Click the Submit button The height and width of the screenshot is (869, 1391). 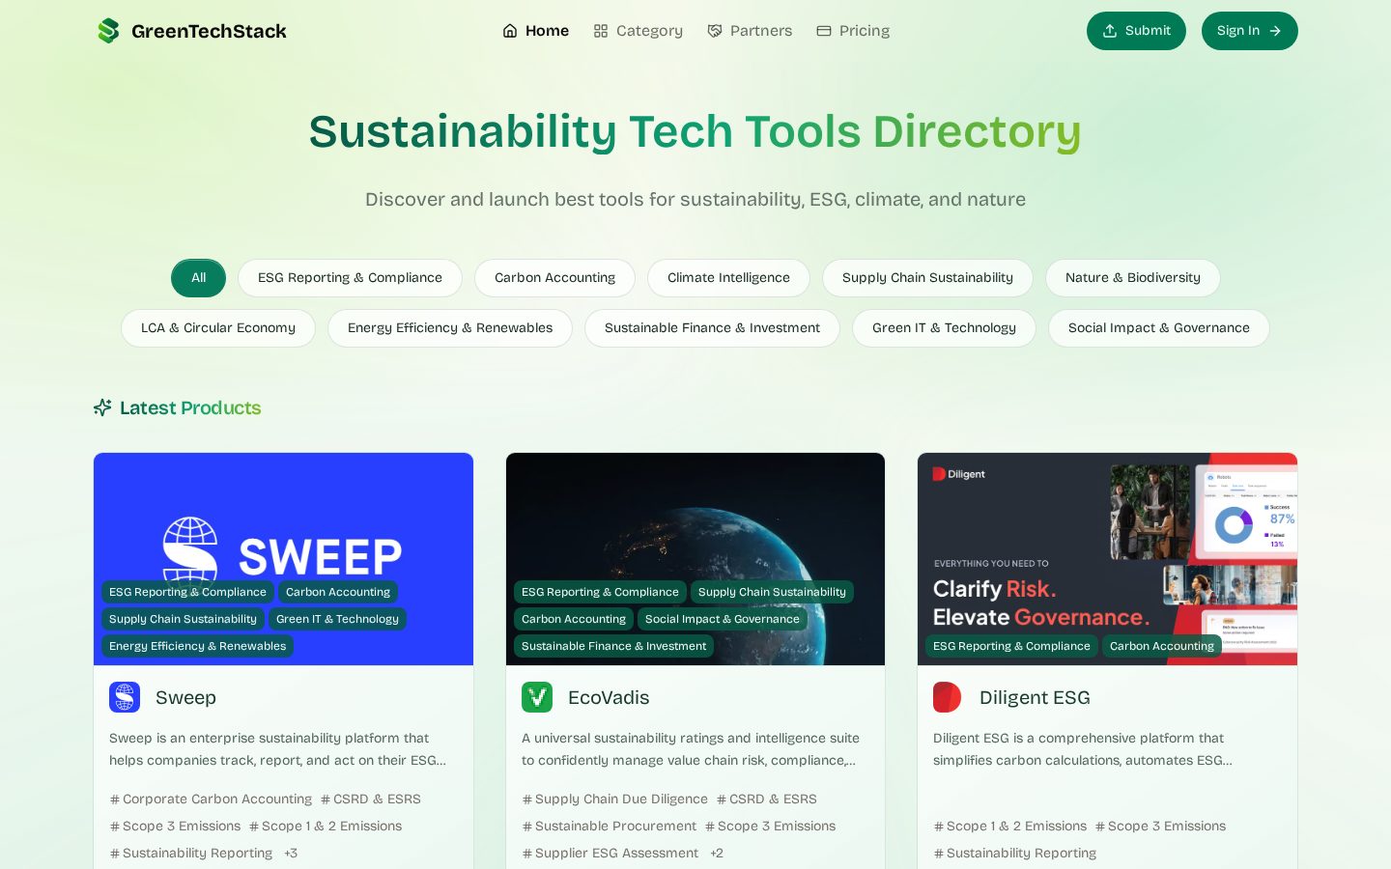[1136, 31]
